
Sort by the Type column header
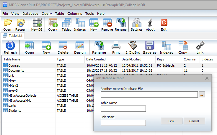click(70, 59)
